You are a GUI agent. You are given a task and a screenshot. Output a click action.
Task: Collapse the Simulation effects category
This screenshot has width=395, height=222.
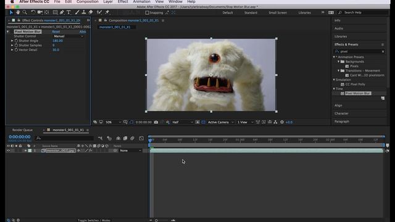coord(334,80)
